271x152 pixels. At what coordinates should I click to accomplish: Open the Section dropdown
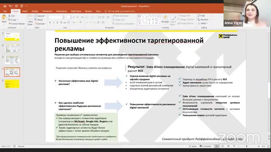41,24
